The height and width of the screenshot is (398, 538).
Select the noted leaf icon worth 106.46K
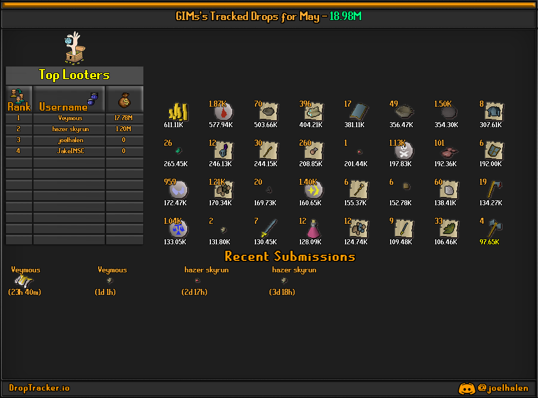coord(449,229)
